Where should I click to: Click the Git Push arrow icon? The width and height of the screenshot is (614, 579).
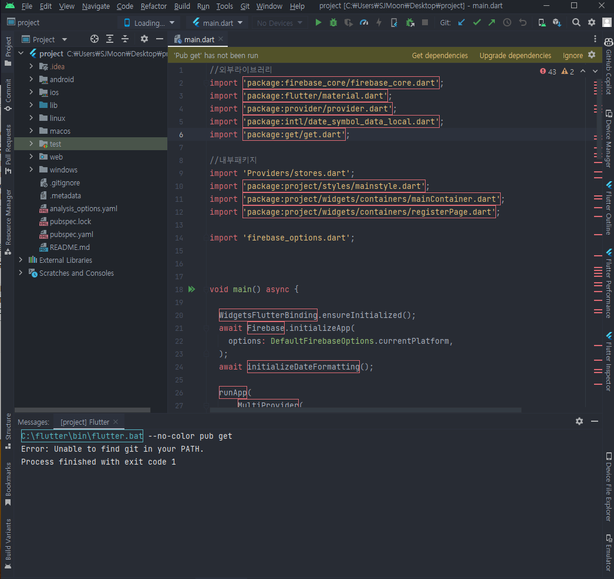492,23
